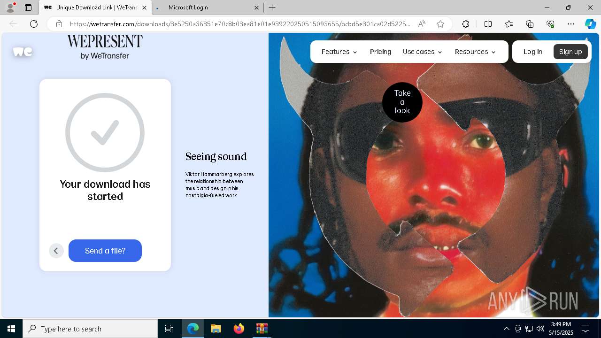
Task: Click the Seeing sound headline
Action: [216, 156]
